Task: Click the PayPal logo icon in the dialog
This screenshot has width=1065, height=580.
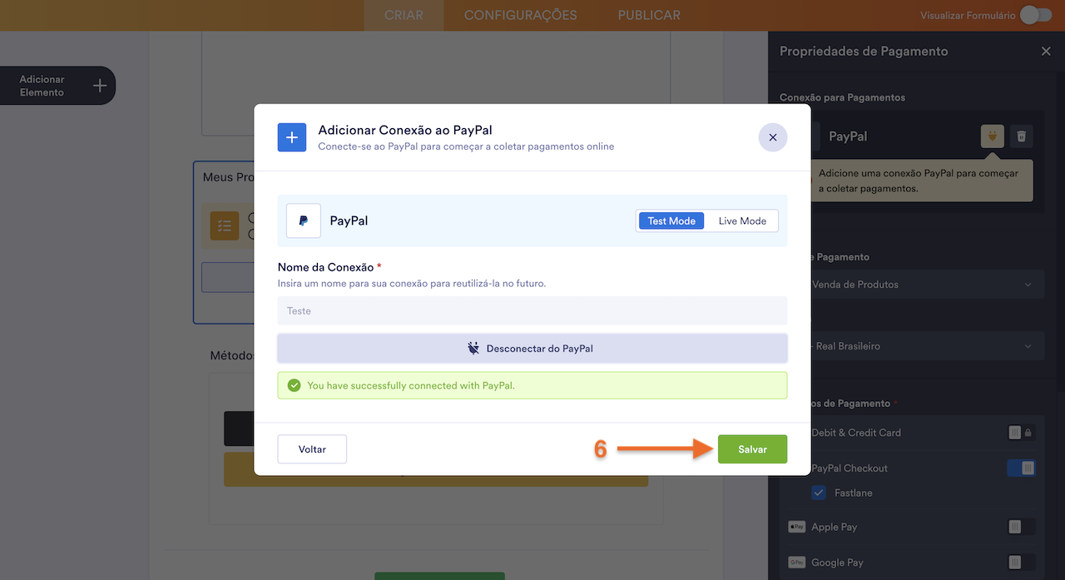Action: coord(304,221)
